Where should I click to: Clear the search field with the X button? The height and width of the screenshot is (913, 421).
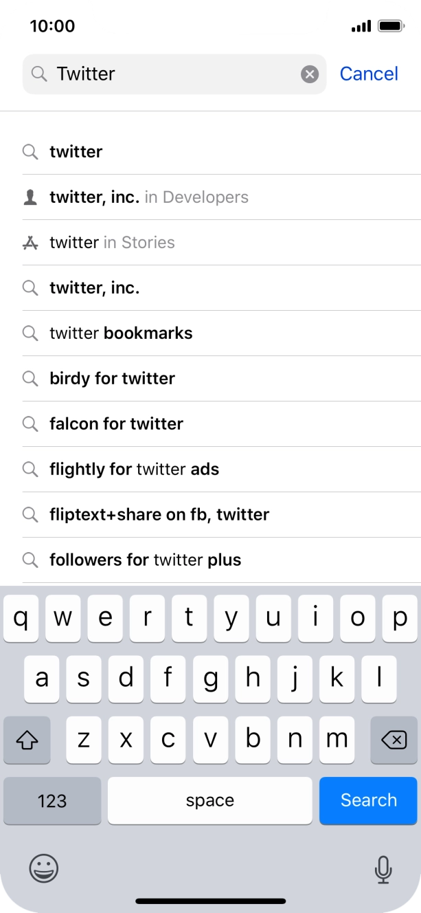(x=308, y=74)
